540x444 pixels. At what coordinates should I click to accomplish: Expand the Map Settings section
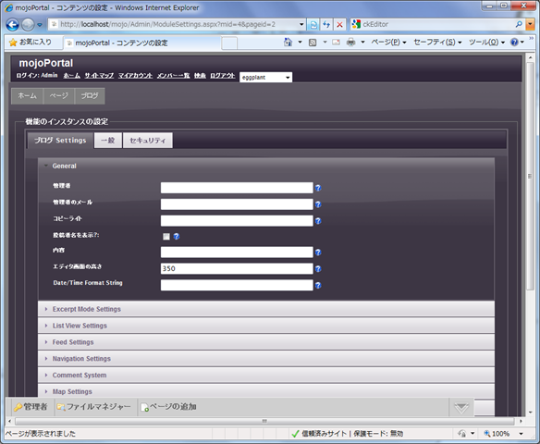pos(266,391)
